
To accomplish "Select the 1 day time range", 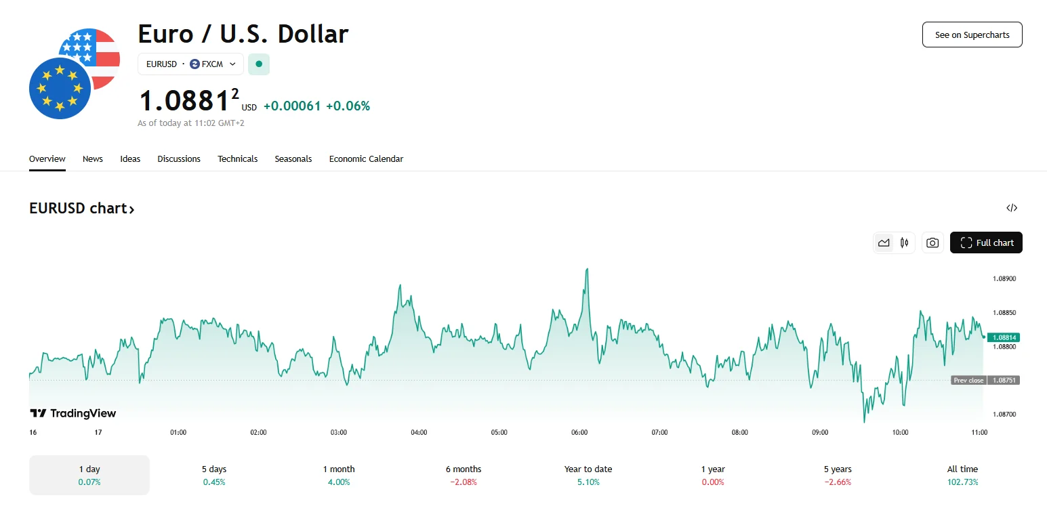I will (89, 475).
